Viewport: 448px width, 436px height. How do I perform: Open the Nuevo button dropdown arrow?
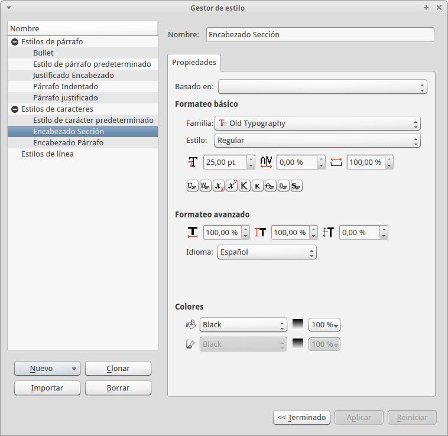(x=74, y=369)
